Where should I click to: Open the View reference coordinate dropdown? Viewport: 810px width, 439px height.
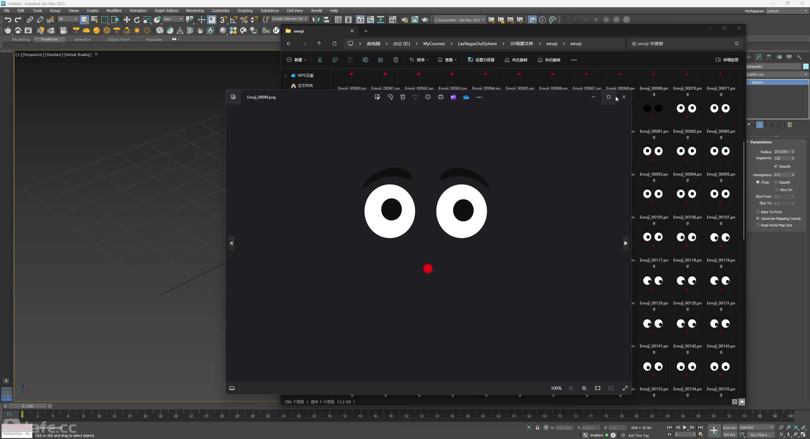click(x=173, y=19)
